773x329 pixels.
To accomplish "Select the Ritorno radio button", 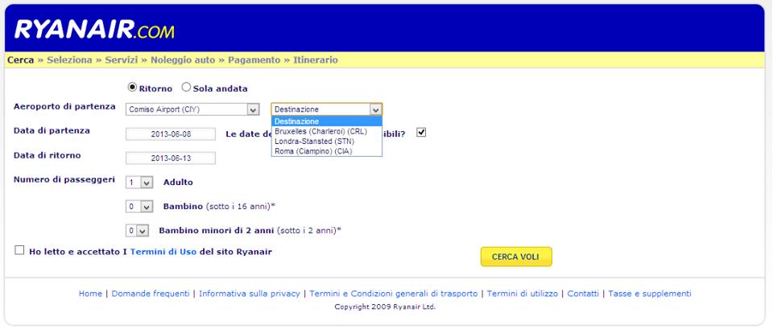I will pyautogui.click(x=132, y=87).
